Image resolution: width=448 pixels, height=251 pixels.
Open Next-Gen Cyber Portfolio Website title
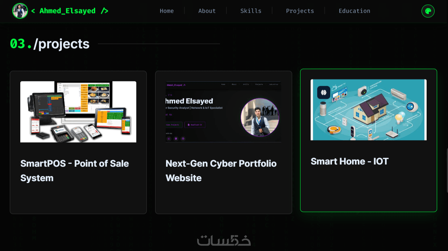point(221,171)
